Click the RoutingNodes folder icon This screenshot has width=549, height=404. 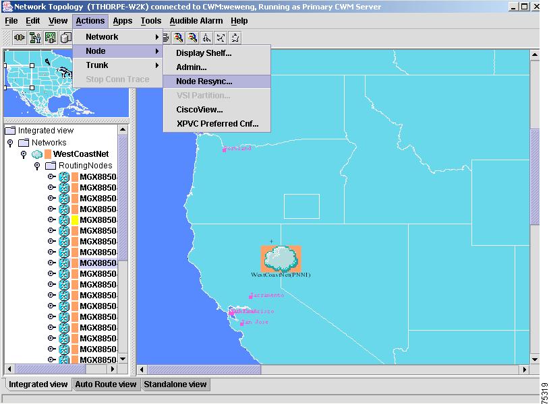51,166
